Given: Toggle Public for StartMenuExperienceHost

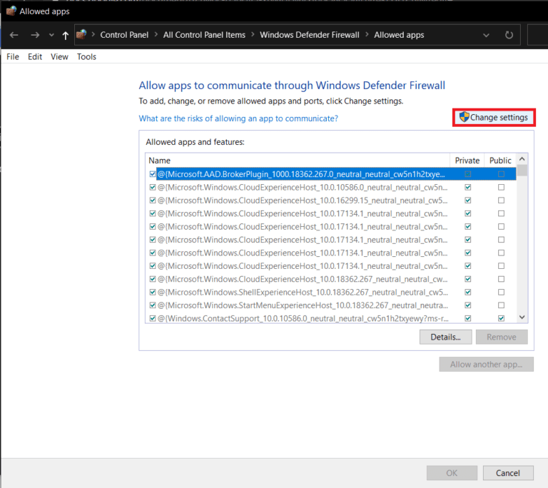Looking at the screenshot, I should [501, 305].
